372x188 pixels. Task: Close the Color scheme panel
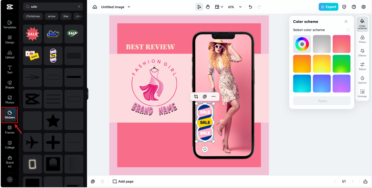click(x=346, y=22)
